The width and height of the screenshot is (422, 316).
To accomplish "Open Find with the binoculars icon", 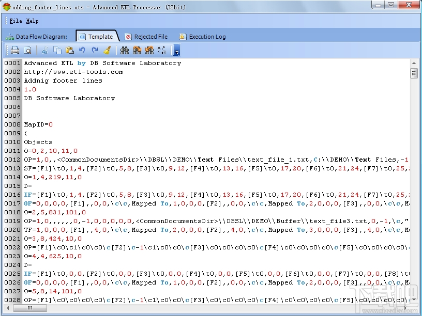I will pos(124,50).
